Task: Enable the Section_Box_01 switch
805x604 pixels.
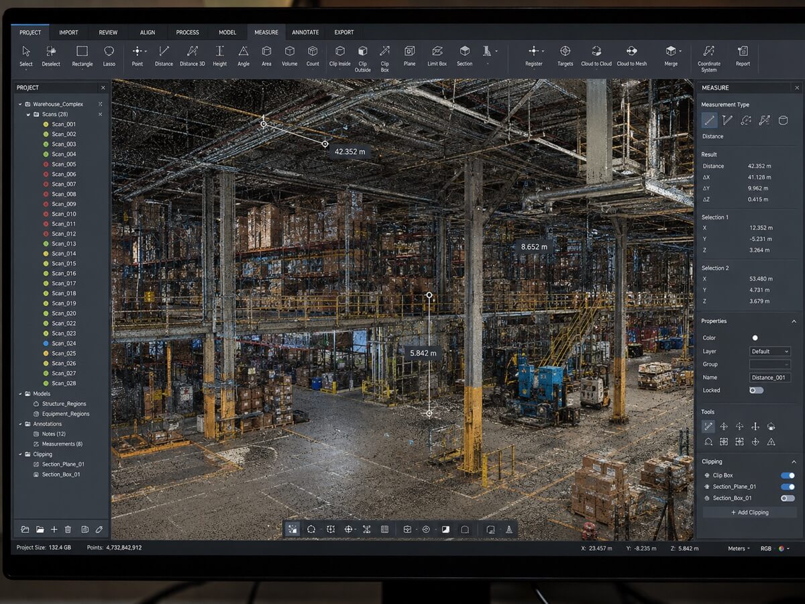Action: [788, 498]
